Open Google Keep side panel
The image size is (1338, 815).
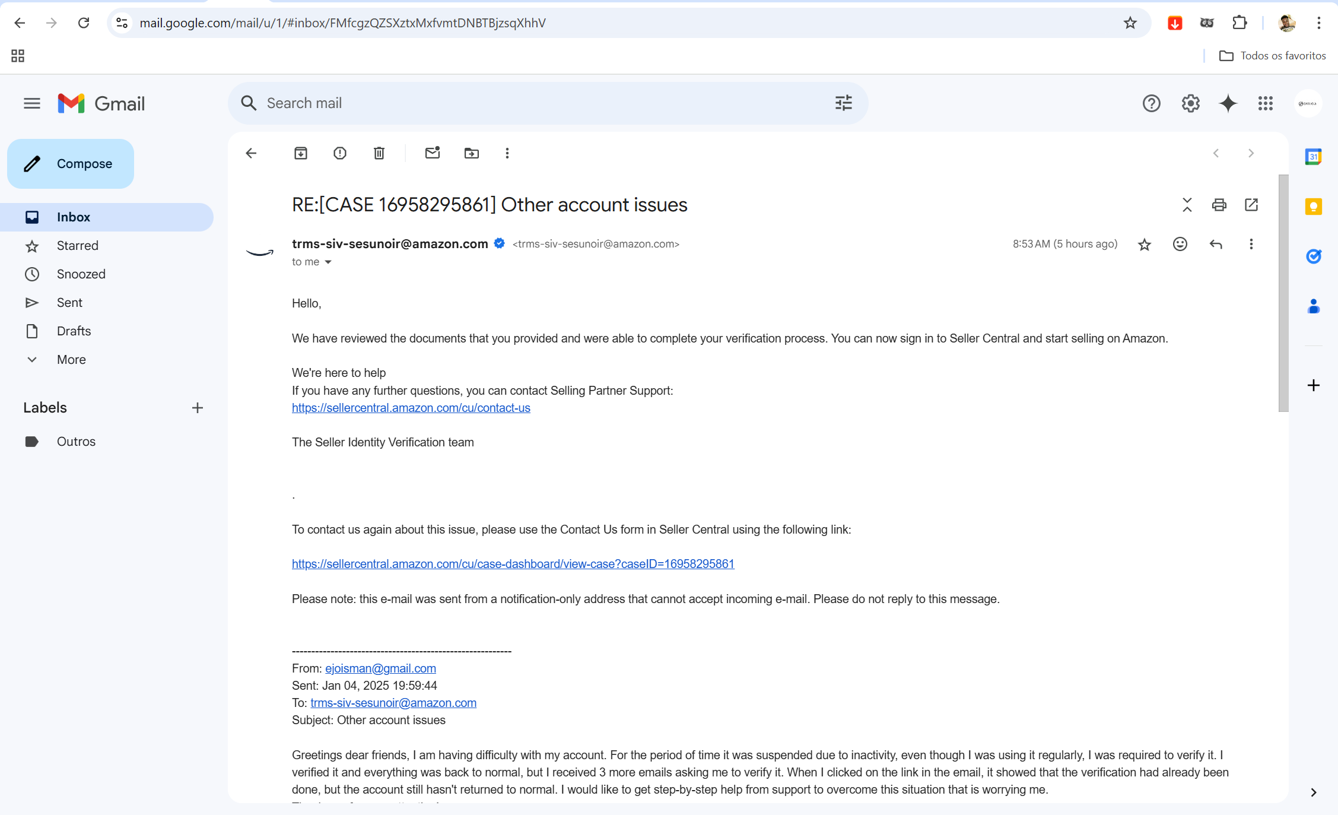[1314, 207]
